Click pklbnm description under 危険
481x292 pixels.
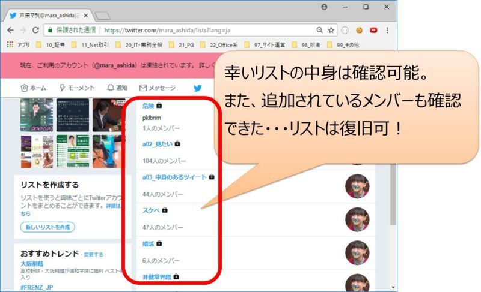[x=152, y=118]
